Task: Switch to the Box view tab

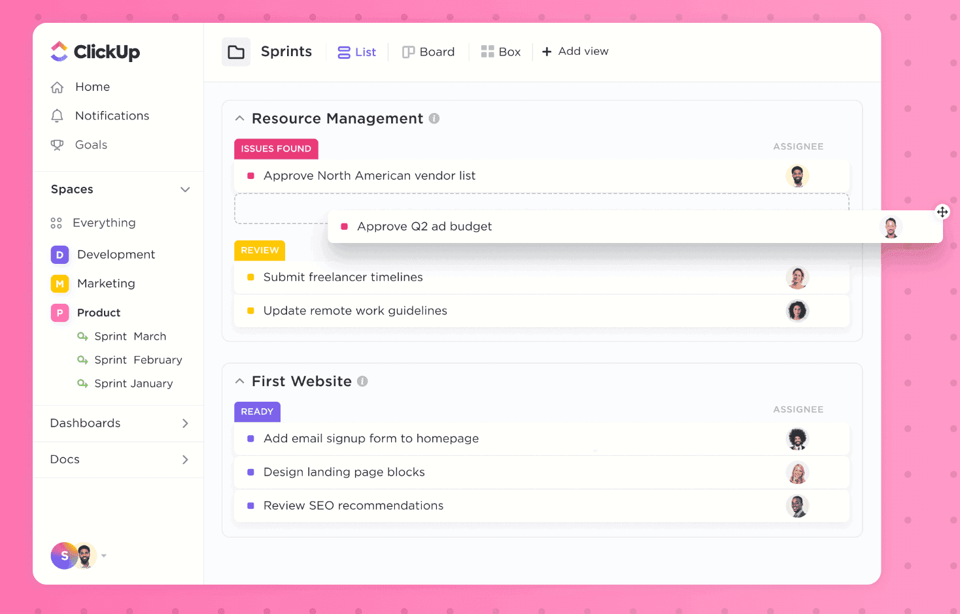Action: pyautogui.click(x=501, y=52)
